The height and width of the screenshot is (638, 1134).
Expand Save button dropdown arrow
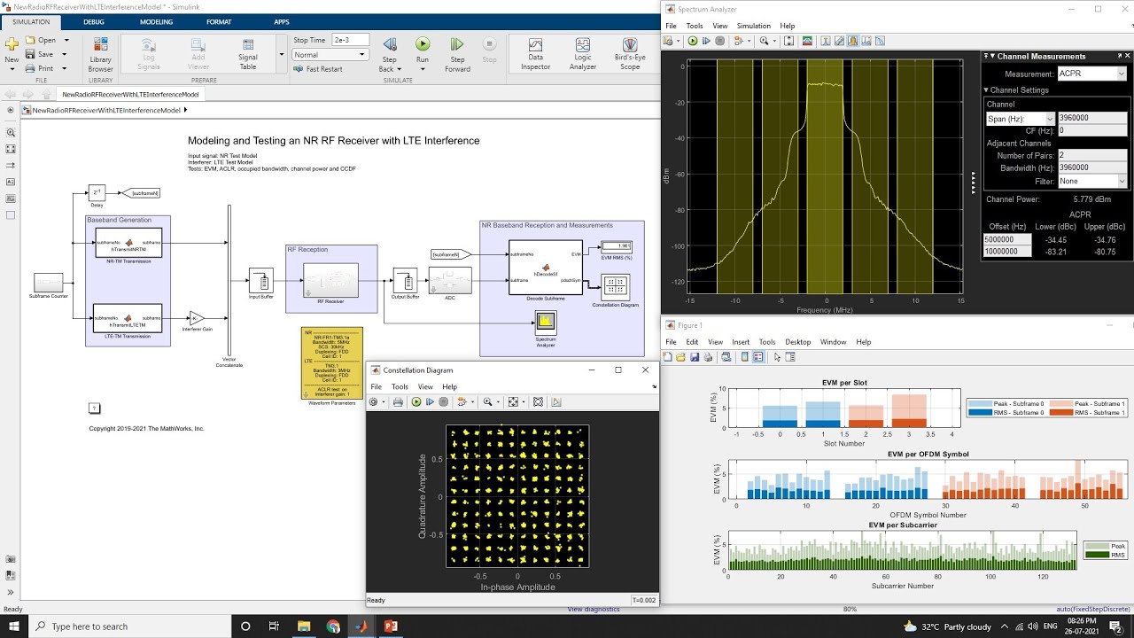64,55
